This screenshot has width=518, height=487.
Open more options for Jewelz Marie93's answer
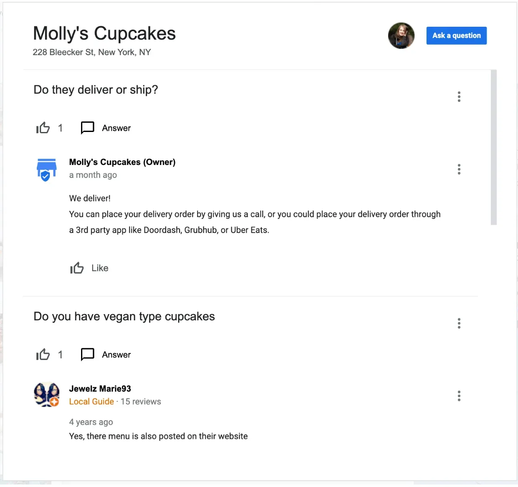point(459,396)
